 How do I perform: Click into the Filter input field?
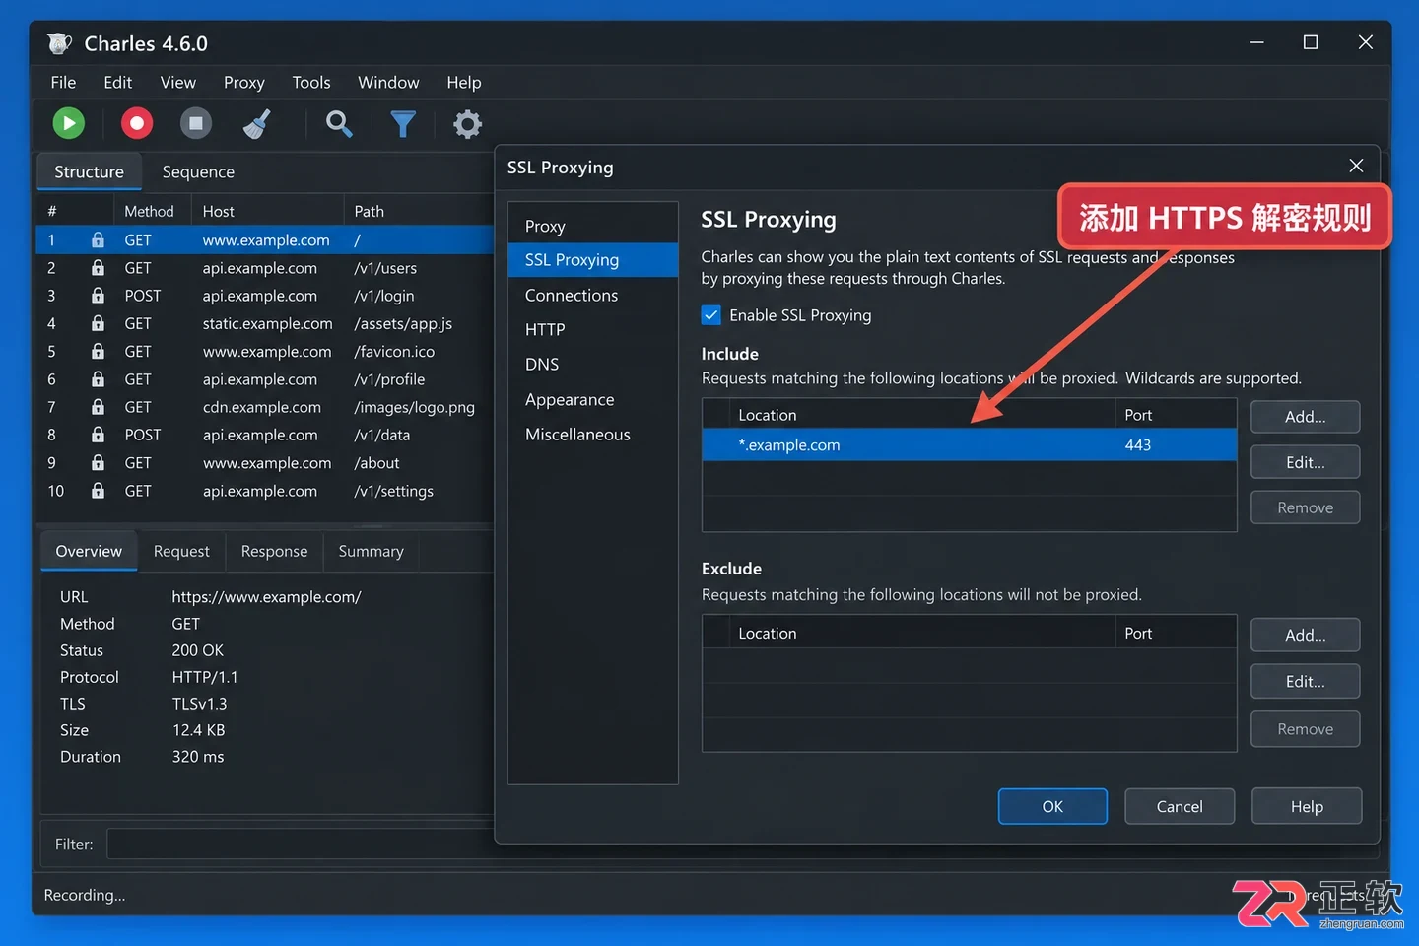click(x=301, y=845)
